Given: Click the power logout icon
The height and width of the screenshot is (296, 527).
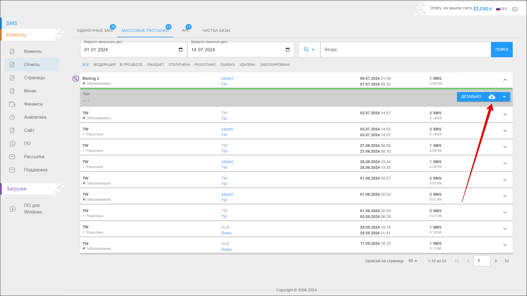Looking at the screenshot, I should coord(515,9).
